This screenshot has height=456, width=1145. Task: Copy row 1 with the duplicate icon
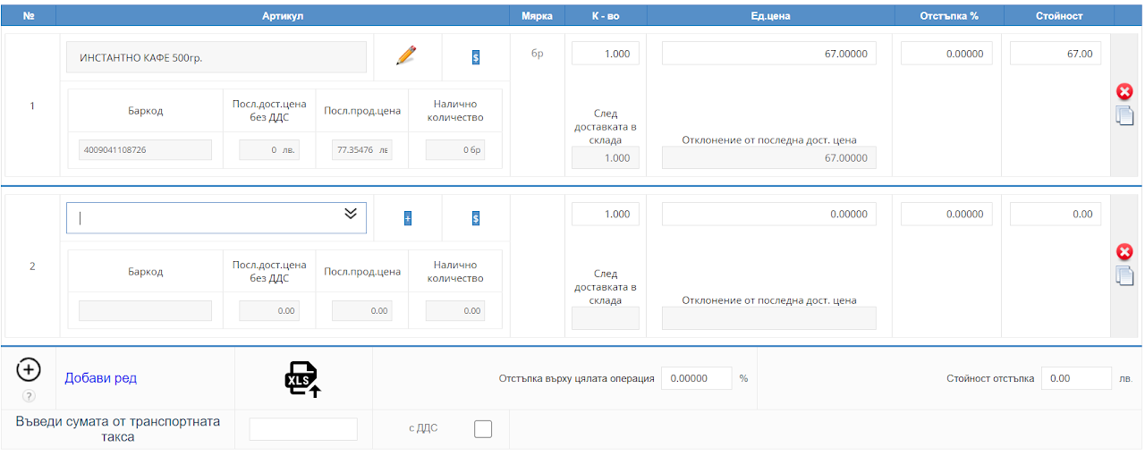pos(1125,114)
